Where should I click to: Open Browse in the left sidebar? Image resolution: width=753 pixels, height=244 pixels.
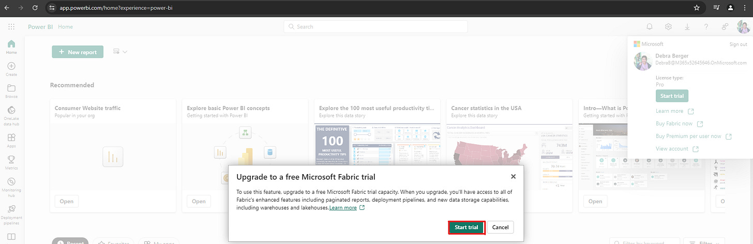[x=11, y=91]
